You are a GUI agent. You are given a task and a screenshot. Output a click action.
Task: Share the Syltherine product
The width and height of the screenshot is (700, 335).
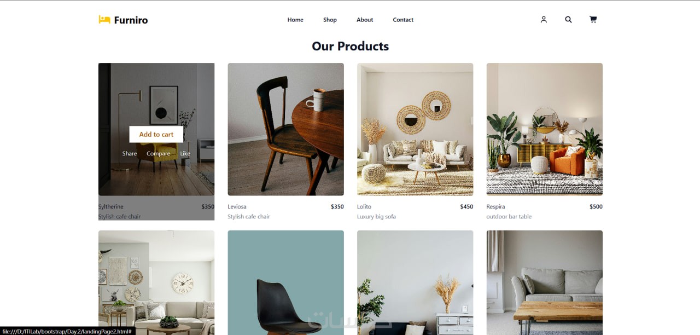click(130, 154)
